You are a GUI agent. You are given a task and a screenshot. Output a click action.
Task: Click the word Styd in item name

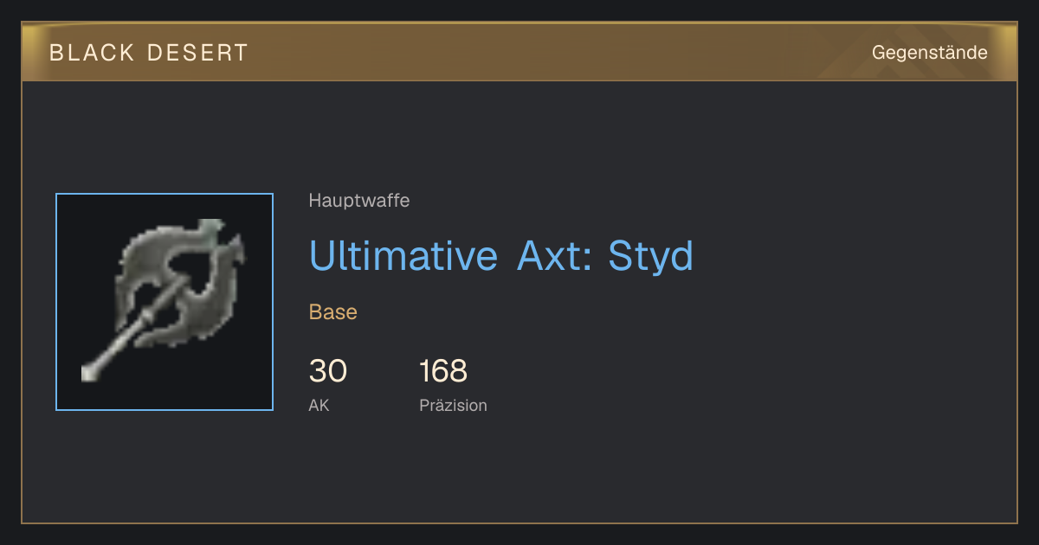[x=651, y=256]
